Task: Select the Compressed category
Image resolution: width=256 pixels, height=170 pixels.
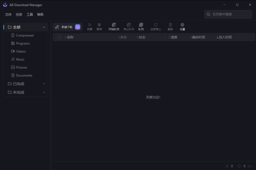Action: point(26,35)
